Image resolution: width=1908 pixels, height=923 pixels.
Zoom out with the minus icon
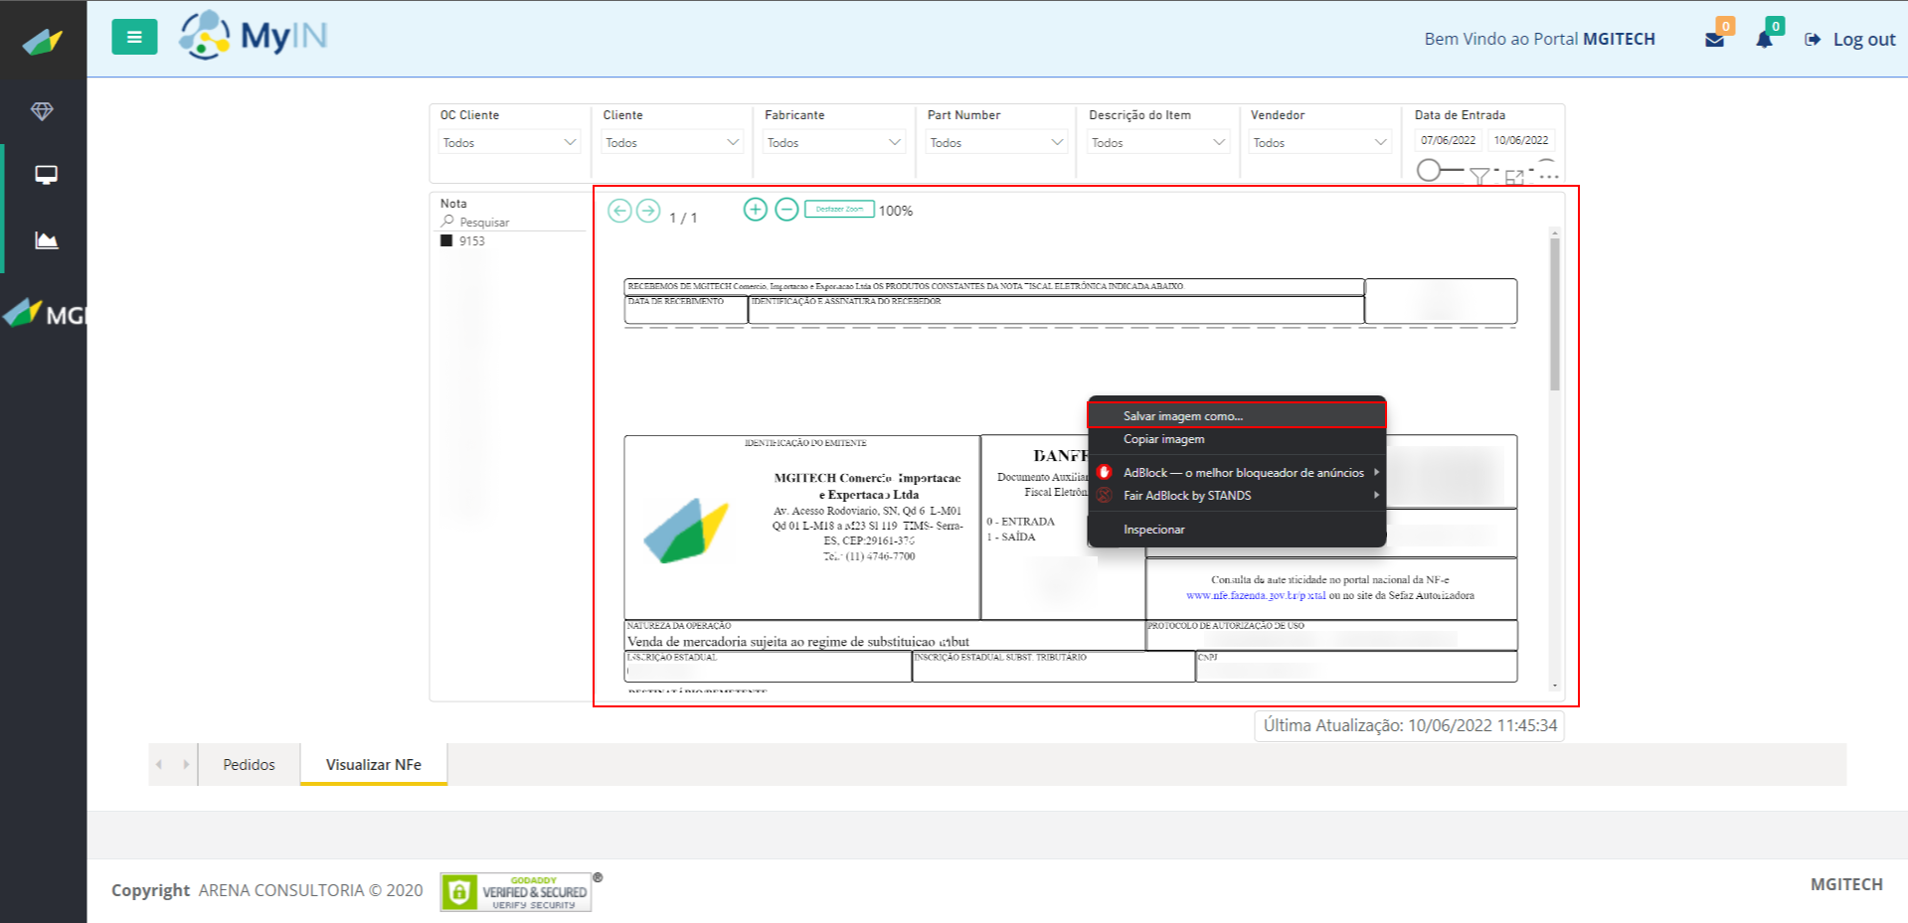(x=786, y=210)
